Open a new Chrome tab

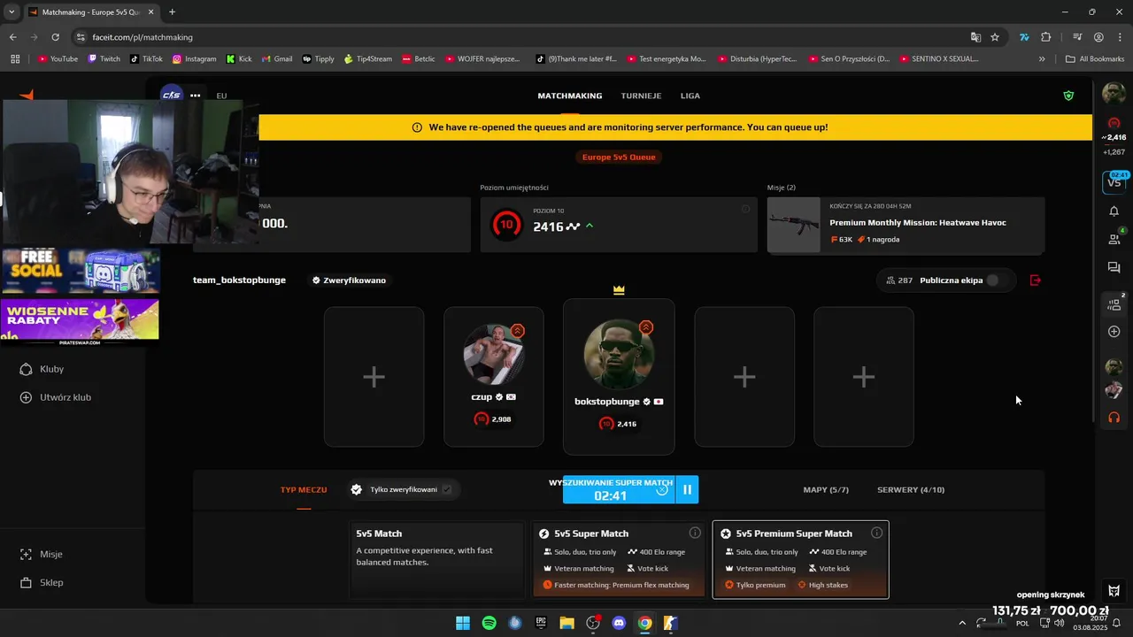coord(172,12)
